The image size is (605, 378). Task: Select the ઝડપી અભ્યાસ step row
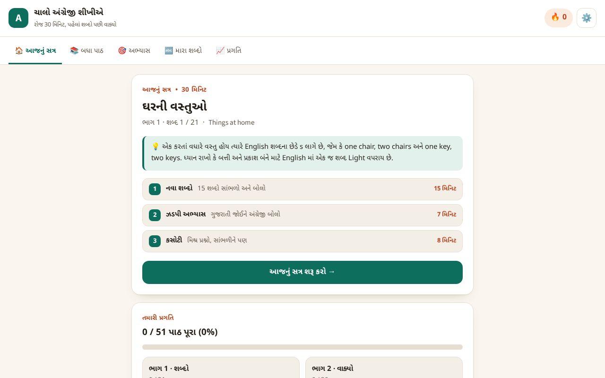(x=302, y=215)
